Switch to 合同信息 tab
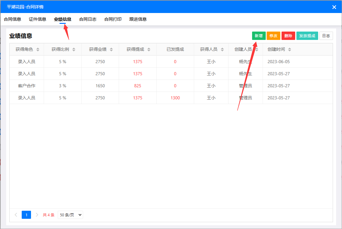 pyautogui.click(x=12, y=19)
